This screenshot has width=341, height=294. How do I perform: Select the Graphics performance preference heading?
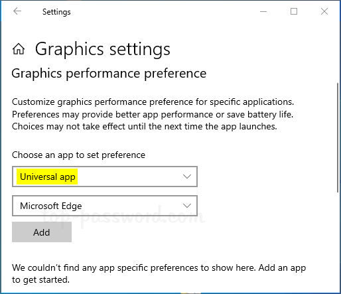pos(109,74)
